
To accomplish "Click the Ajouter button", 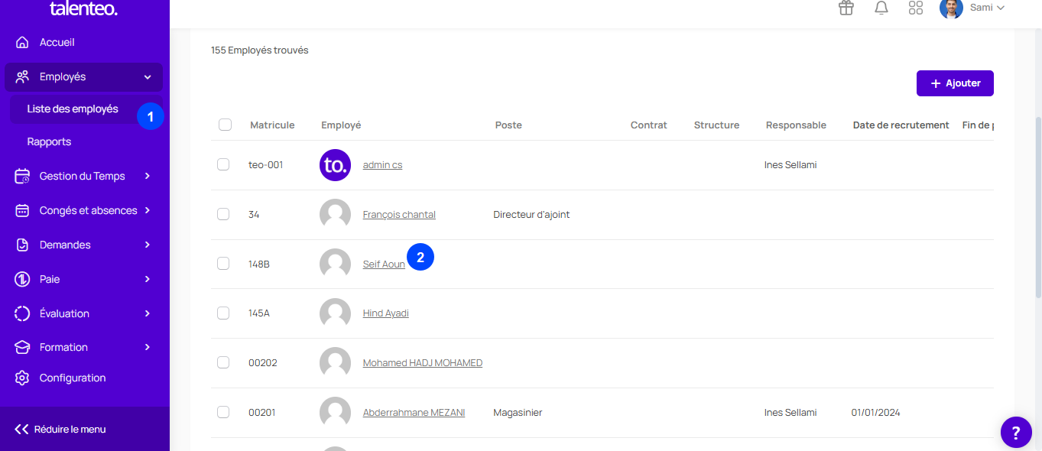I will point(955,83).
